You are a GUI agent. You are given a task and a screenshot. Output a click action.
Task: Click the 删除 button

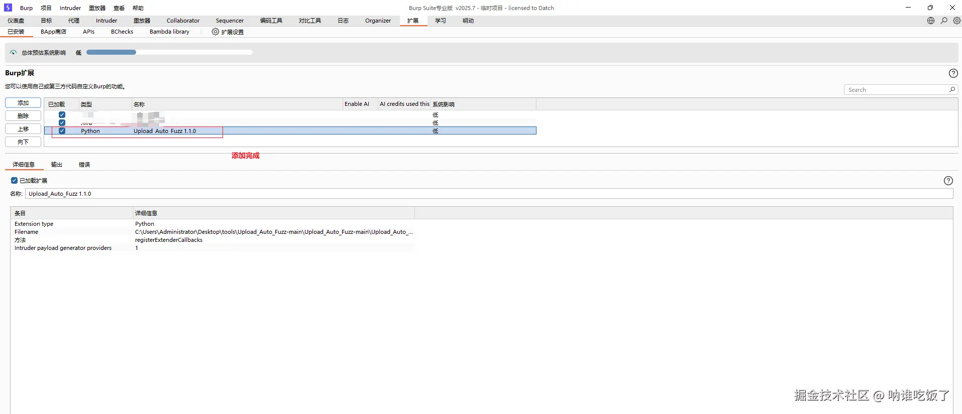click(x=23, y=116)
